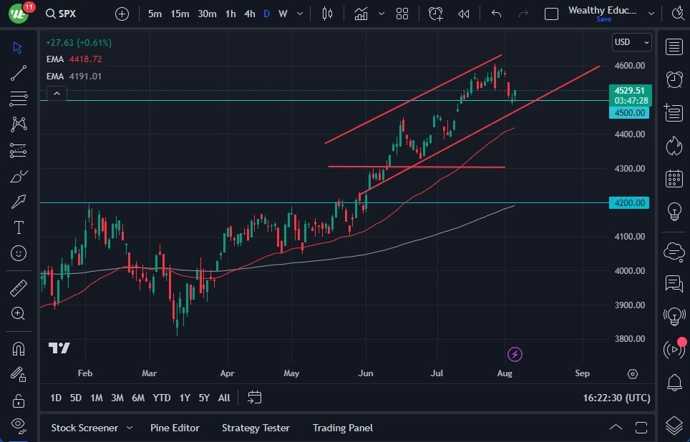Enable magnet mode in the left toolbar
The height and width of the screenshot is (442, 690).
click(18, 348)
